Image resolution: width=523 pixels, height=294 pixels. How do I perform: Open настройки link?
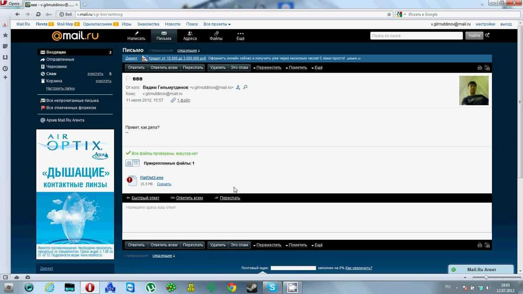[x=485, y=24]
